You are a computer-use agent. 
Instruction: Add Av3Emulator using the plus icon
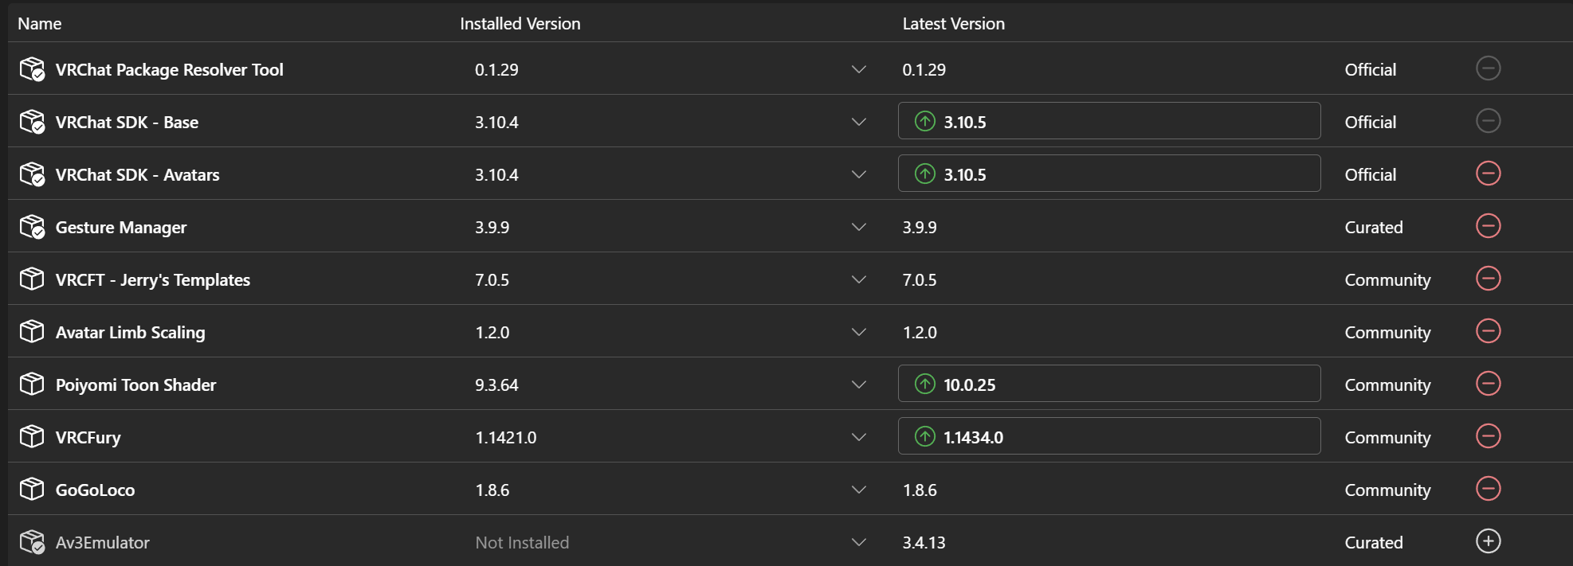pos(1488,541)
